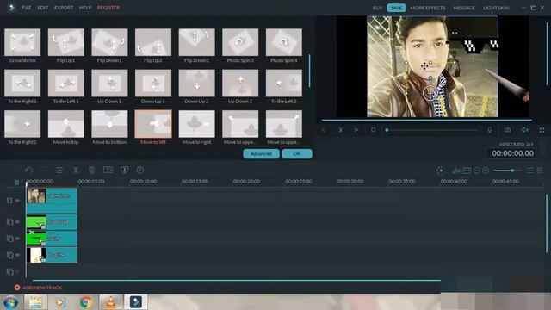The width and height of the screenshot is (551, 310).
Task: Open the HELP menu
Action: point(85,8)
